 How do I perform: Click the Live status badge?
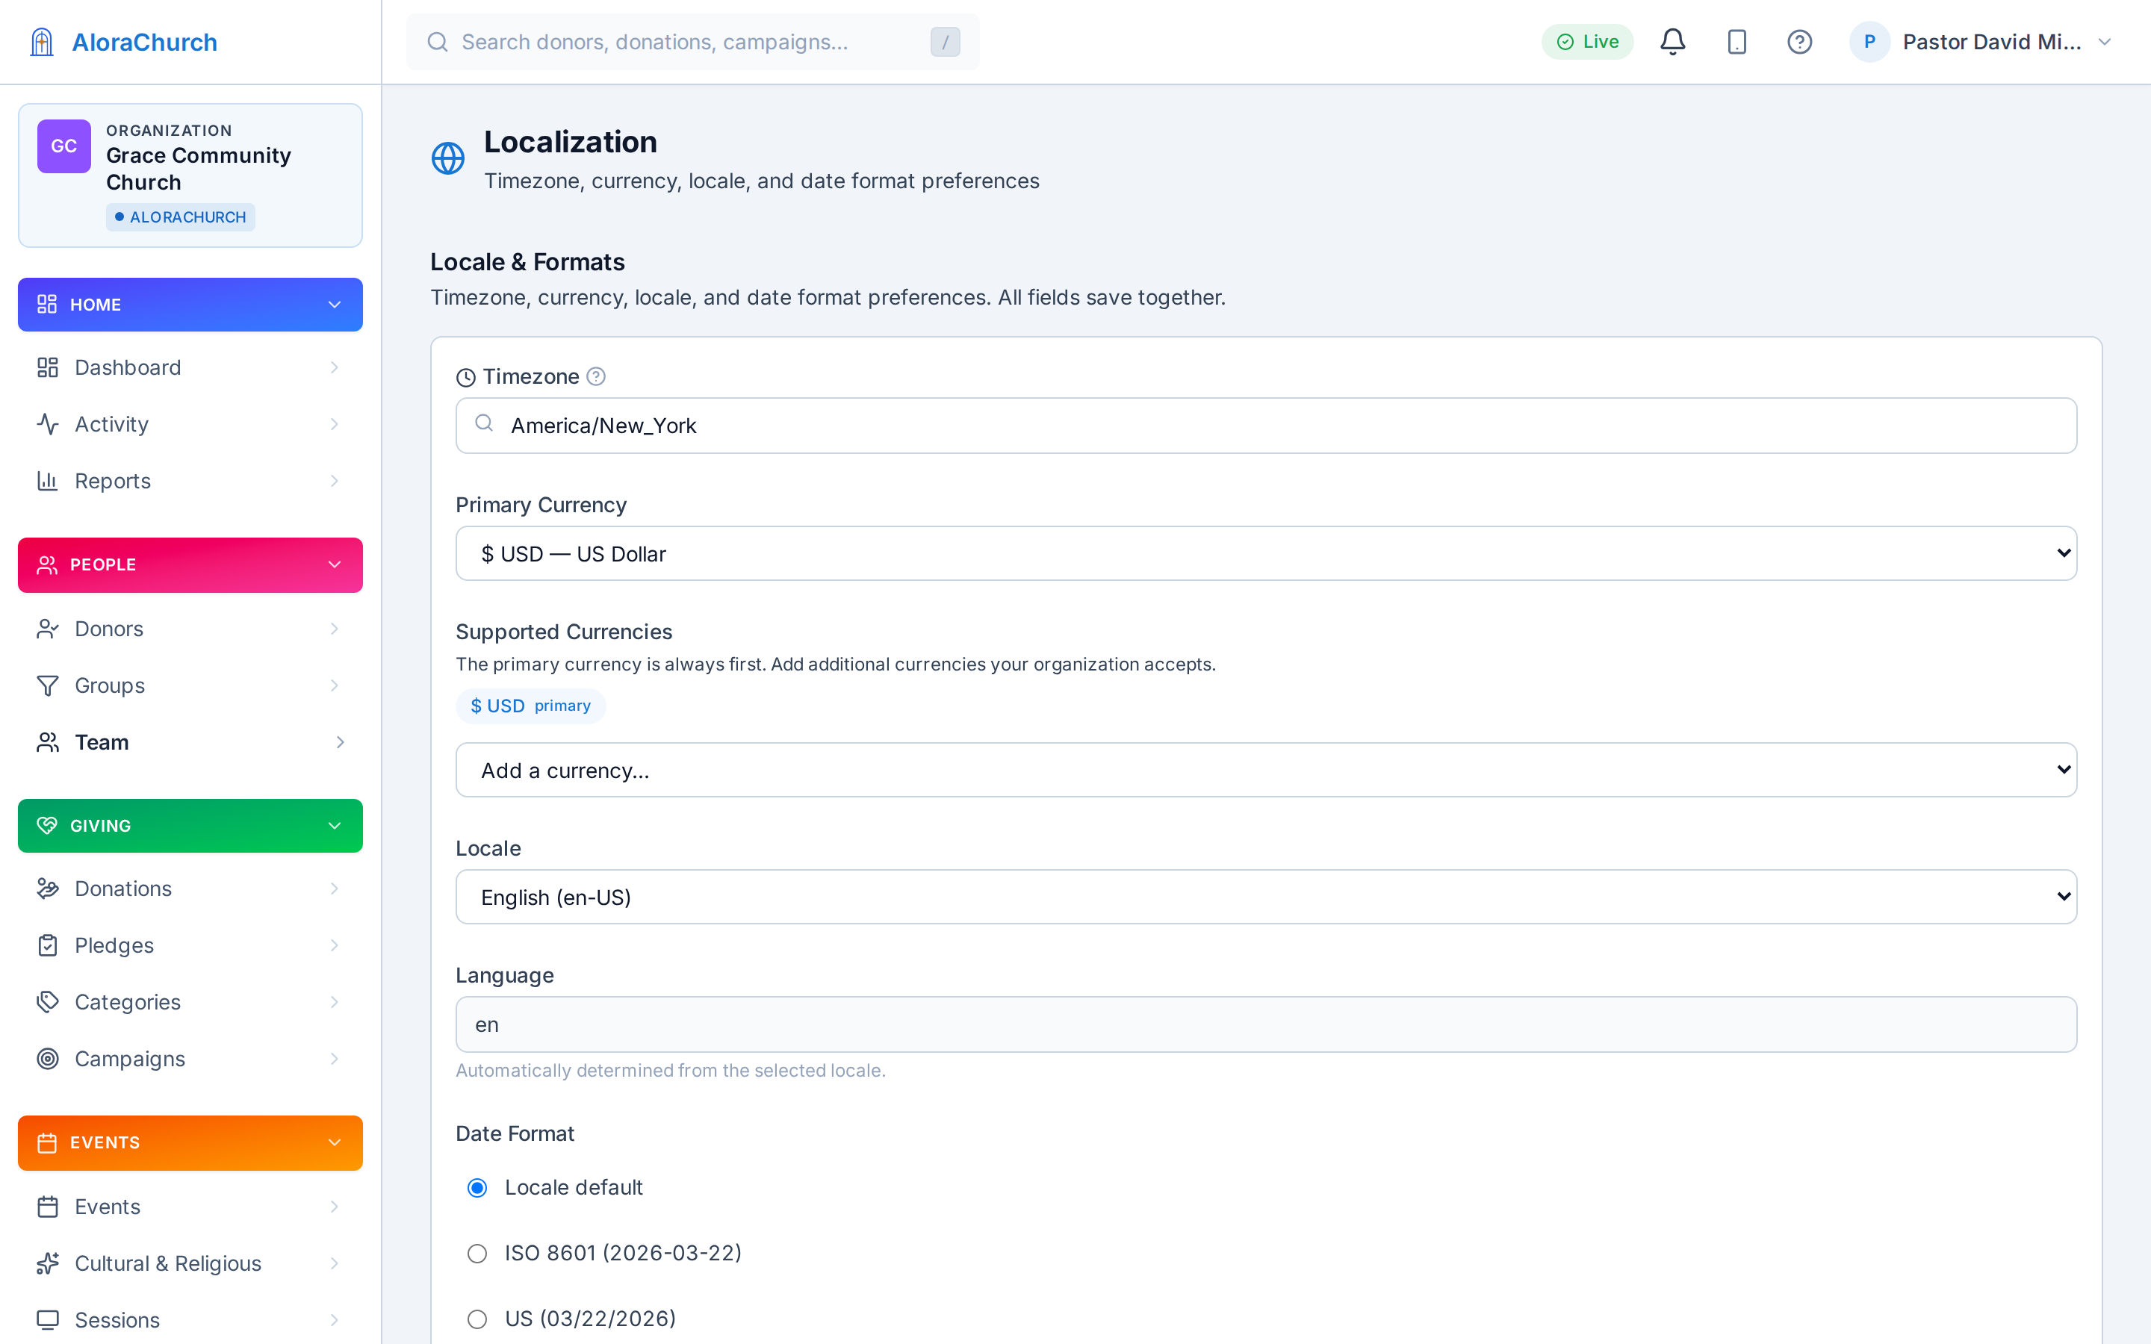(x=1587, y=42)
